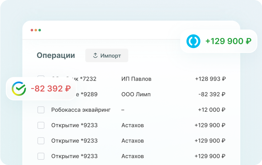The height and width of the screenshot is (165, 262).
Task: Click the green Sberbank logo icon
Action: 19,88
